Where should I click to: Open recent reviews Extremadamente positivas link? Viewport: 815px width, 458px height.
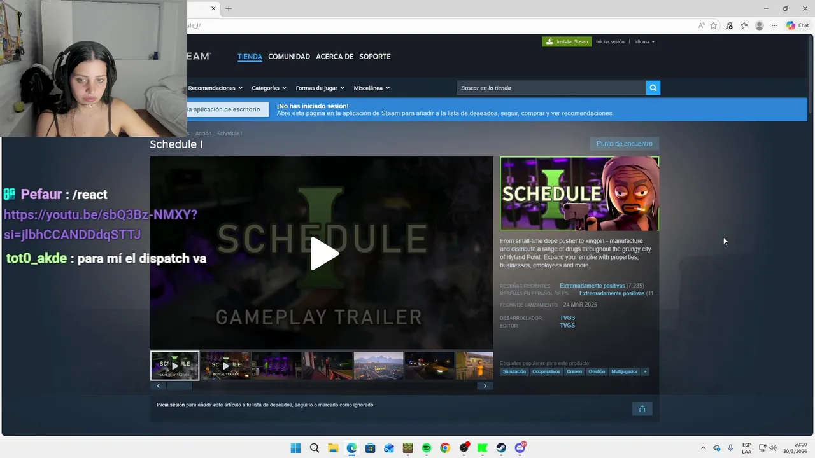pos(592,286)
